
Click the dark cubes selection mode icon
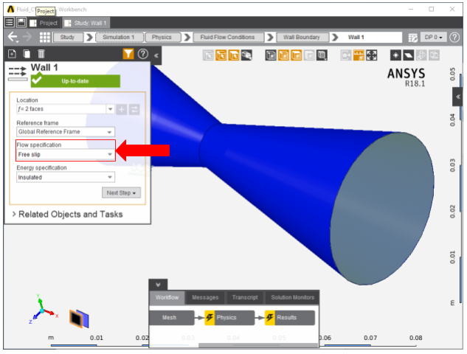tap(246, 55)
